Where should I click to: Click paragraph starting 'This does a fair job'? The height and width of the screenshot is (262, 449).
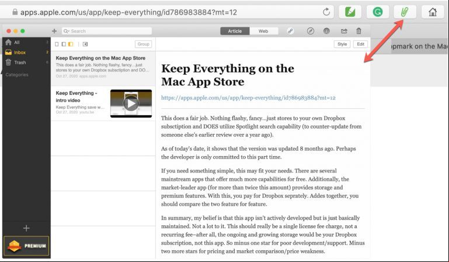pos(261,126)
